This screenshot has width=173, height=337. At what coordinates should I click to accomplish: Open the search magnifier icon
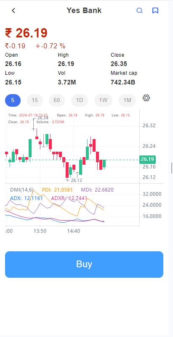pyautogui.click(x=139, y=11)
